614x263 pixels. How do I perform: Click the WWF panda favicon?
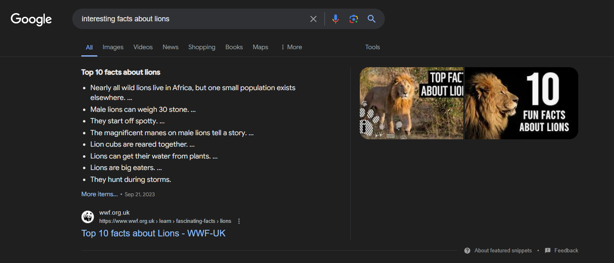[x=87, y=217]
